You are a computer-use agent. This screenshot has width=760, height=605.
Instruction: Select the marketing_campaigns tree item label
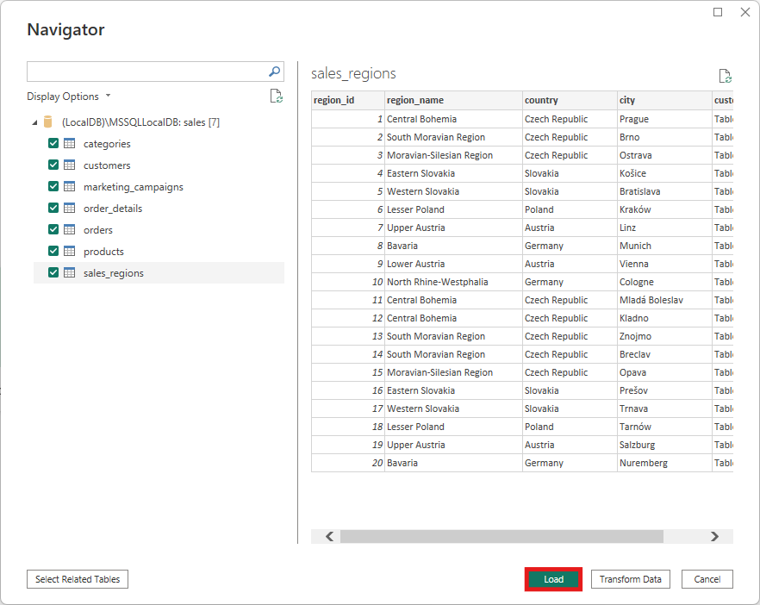coord(134,187)
